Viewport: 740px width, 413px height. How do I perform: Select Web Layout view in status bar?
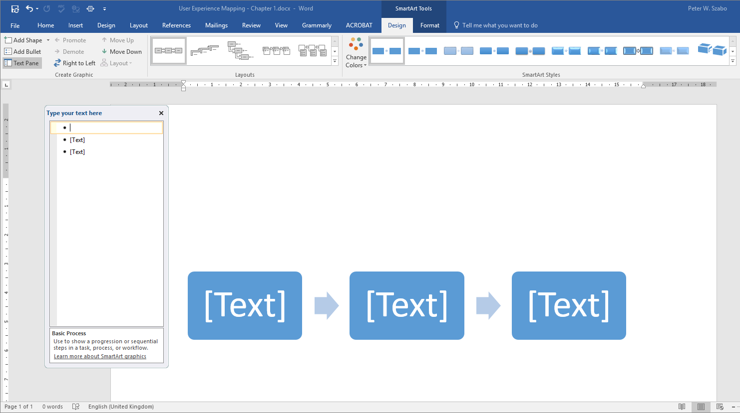[x=720, y=407]
